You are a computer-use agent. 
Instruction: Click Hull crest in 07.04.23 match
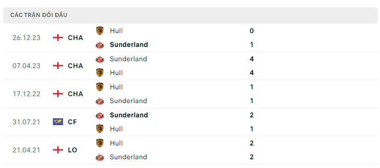click(x=100, y=73)
